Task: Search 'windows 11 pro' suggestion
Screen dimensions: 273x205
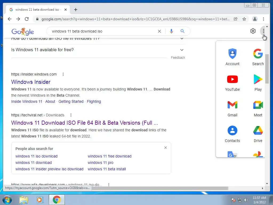Action: click(x=101, y=163)
